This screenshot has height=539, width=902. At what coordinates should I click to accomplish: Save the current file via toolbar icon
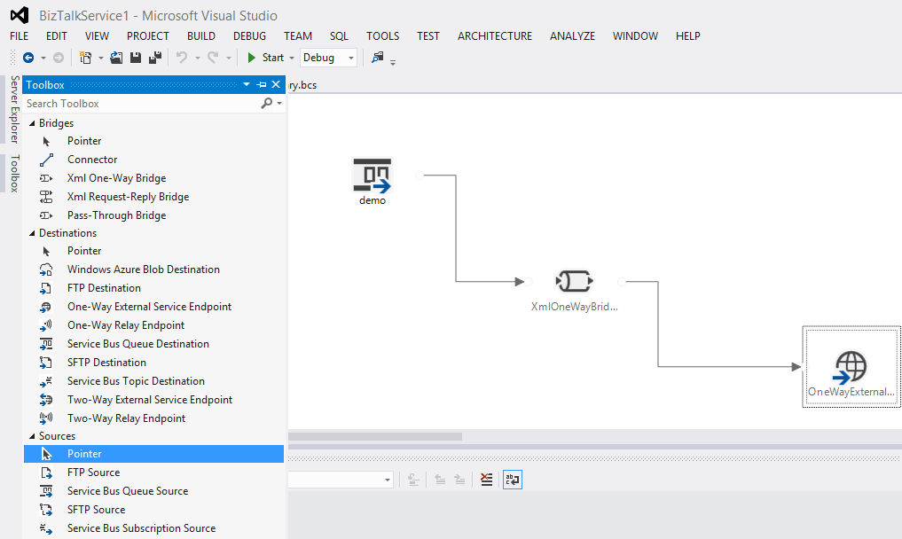pos(136,58)
